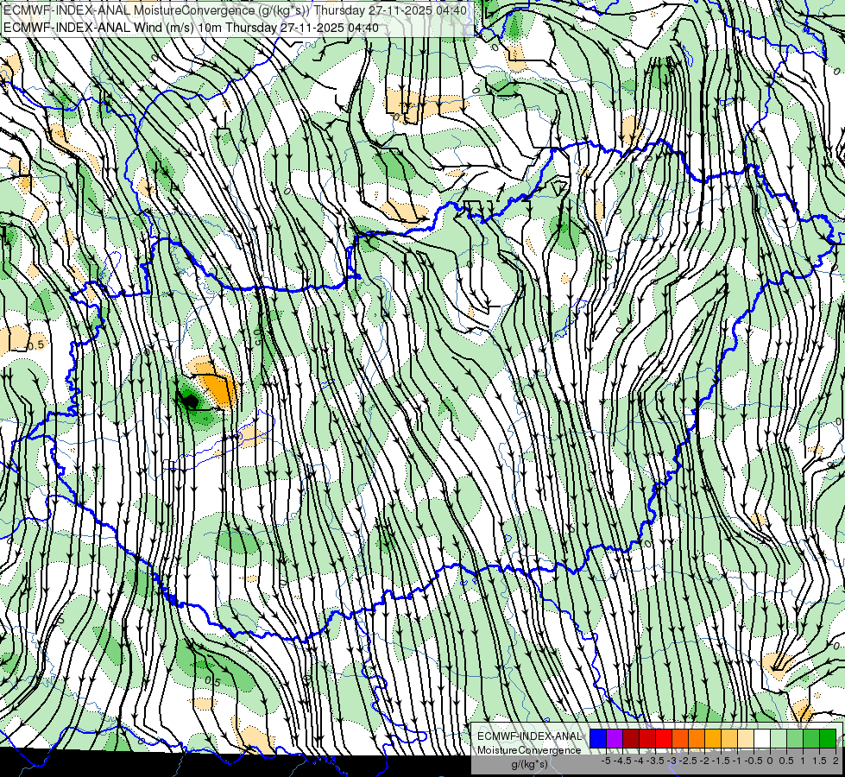Click the orange-red swatch right of -3
This screenshot has height=777, width=845.
[680, 738]
